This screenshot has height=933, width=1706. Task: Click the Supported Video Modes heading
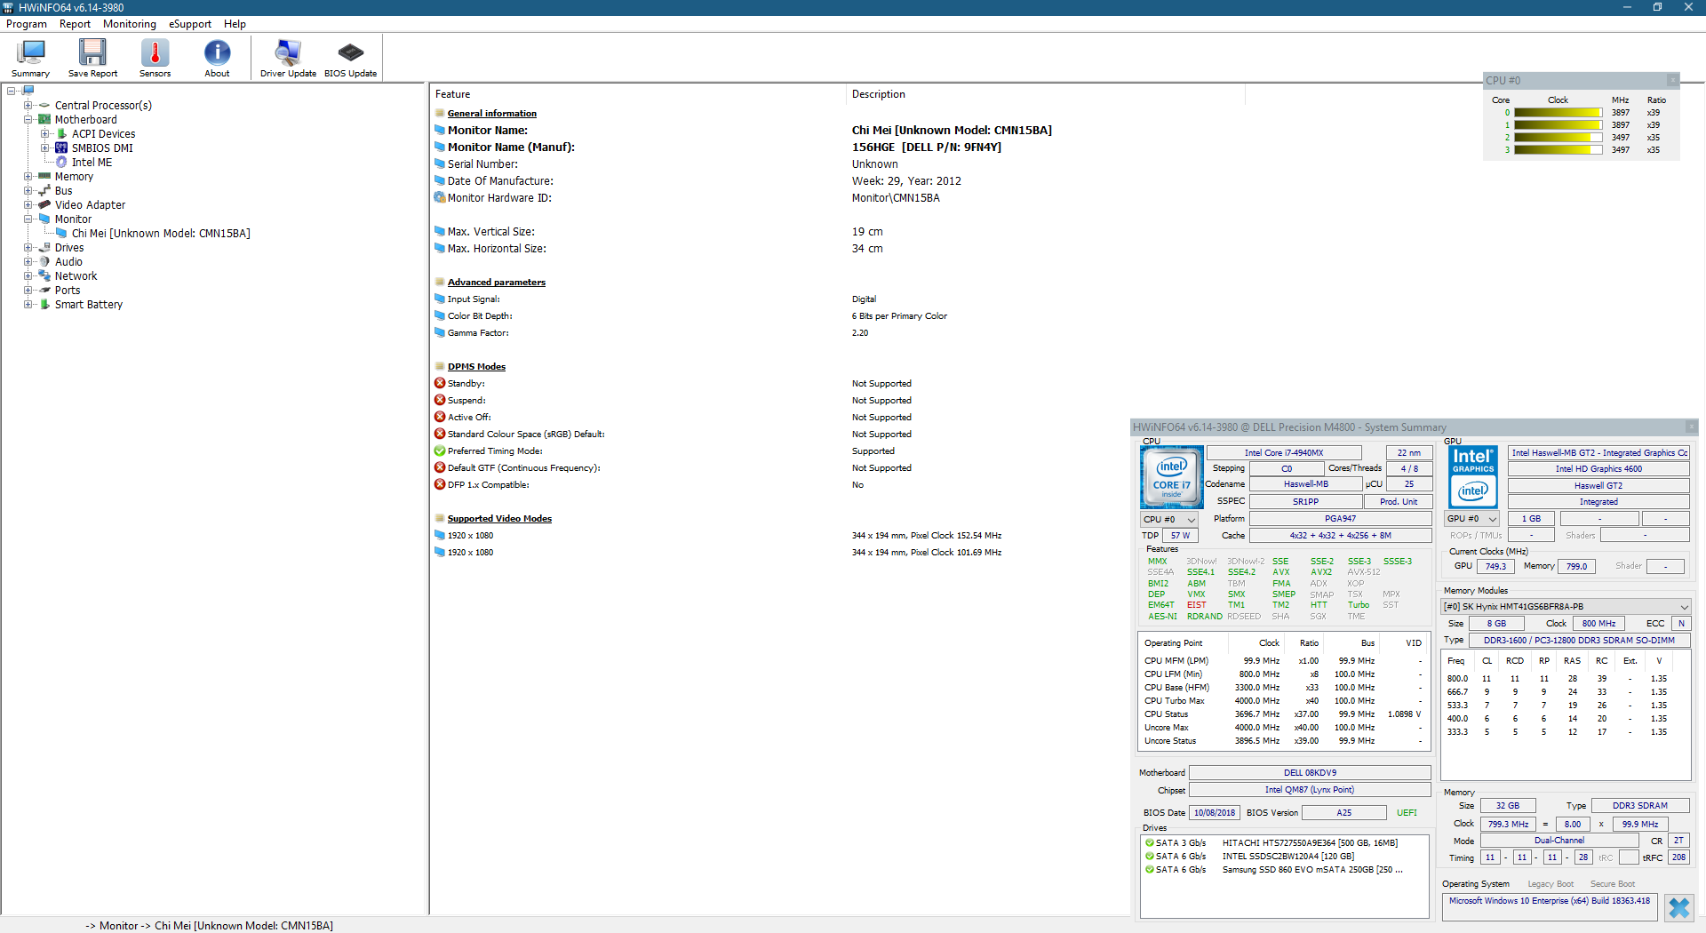tap(499, 518)
